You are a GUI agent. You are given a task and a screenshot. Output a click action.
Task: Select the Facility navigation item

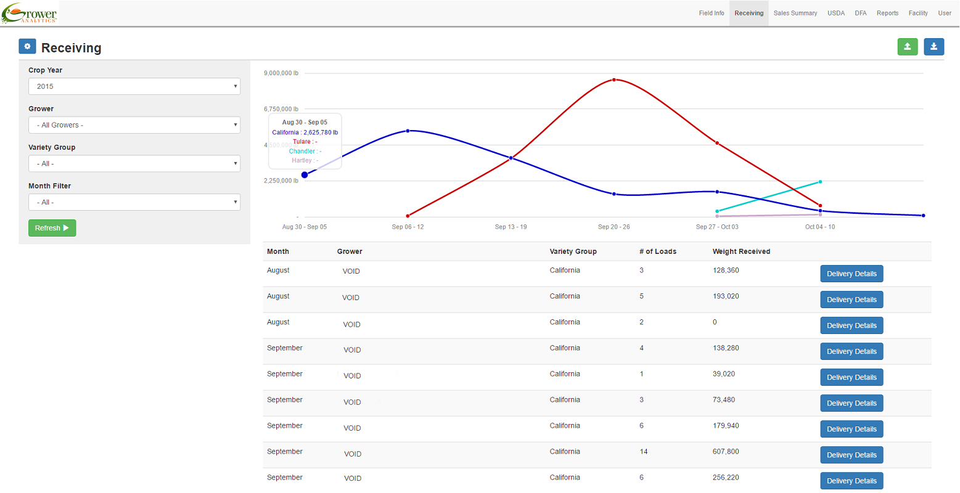click(x=917, y=13)
